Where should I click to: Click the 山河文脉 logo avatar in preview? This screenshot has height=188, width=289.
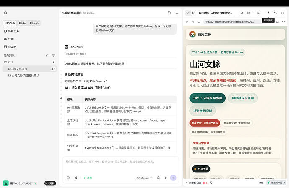pos(192,34)
